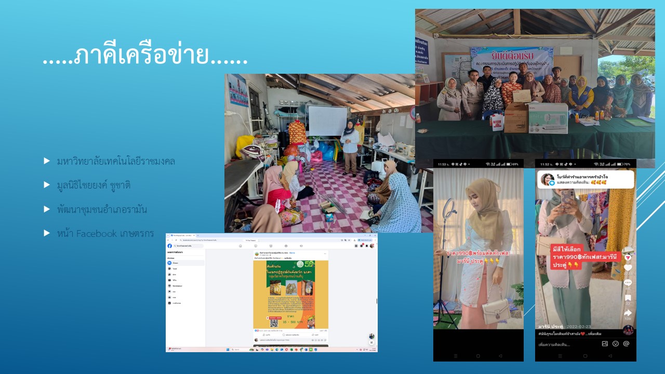
Task: Open the TikTok comments bubble icon
Action: 628,283
